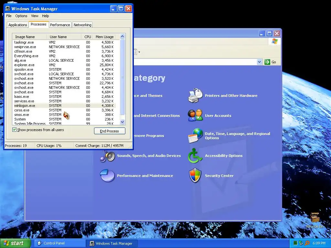Click the process list scrollbar thumb
This screenshot has width=331, height=248.
tap(123, 77)
